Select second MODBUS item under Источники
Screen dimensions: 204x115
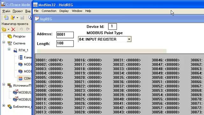[25, 99]
